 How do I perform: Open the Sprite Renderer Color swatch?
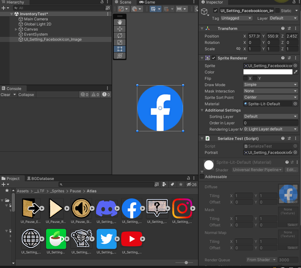click(x=268, y=72)
